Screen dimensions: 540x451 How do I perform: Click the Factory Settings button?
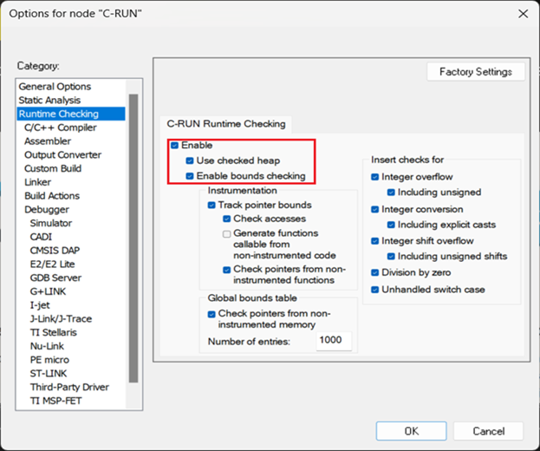[475, 71]
